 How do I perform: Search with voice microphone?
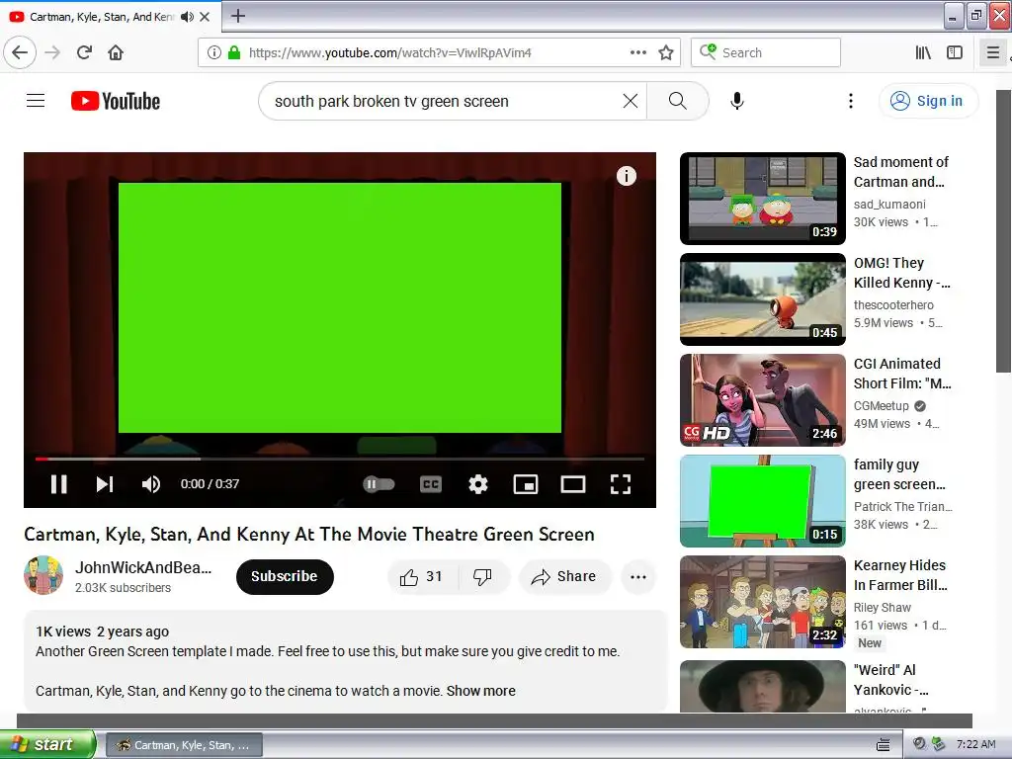737,101
